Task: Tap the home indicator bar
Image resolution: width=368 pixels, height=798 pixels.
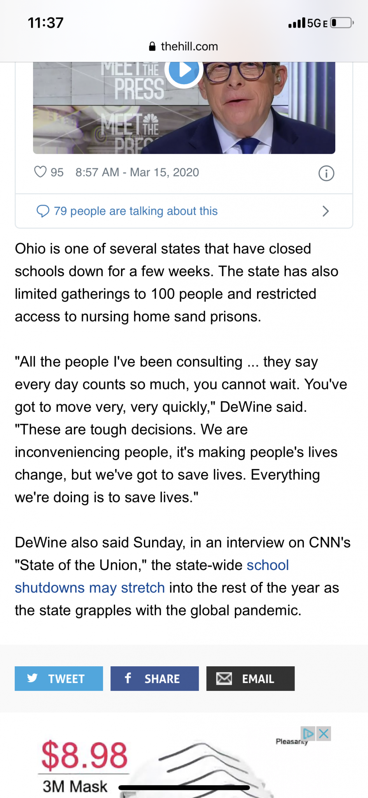Action: (184, 787)
